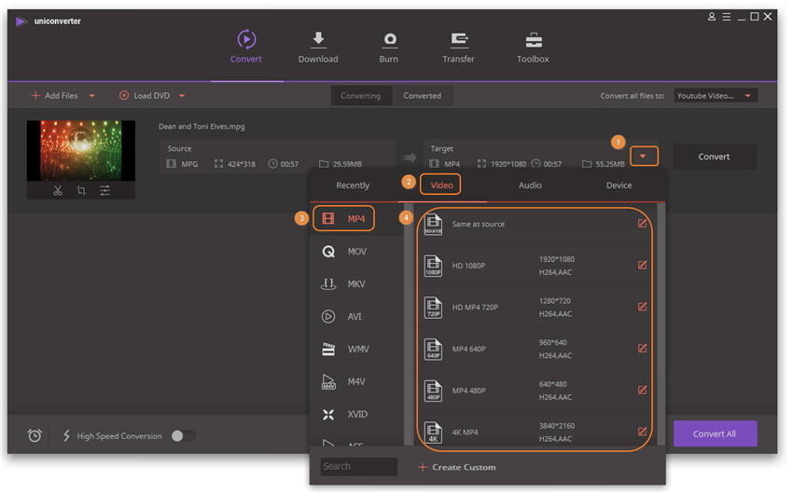
Task: Select the Video tab
Action: pos(441,185)
